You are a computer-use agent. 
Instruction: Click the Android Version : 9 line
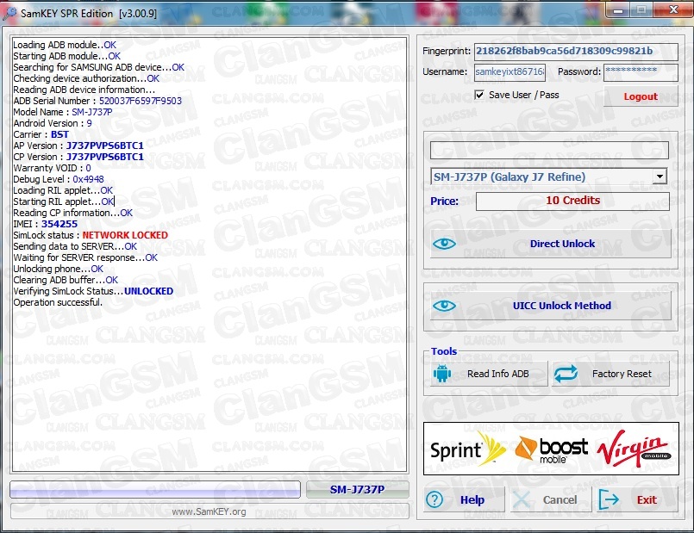(x=53, y=123)
